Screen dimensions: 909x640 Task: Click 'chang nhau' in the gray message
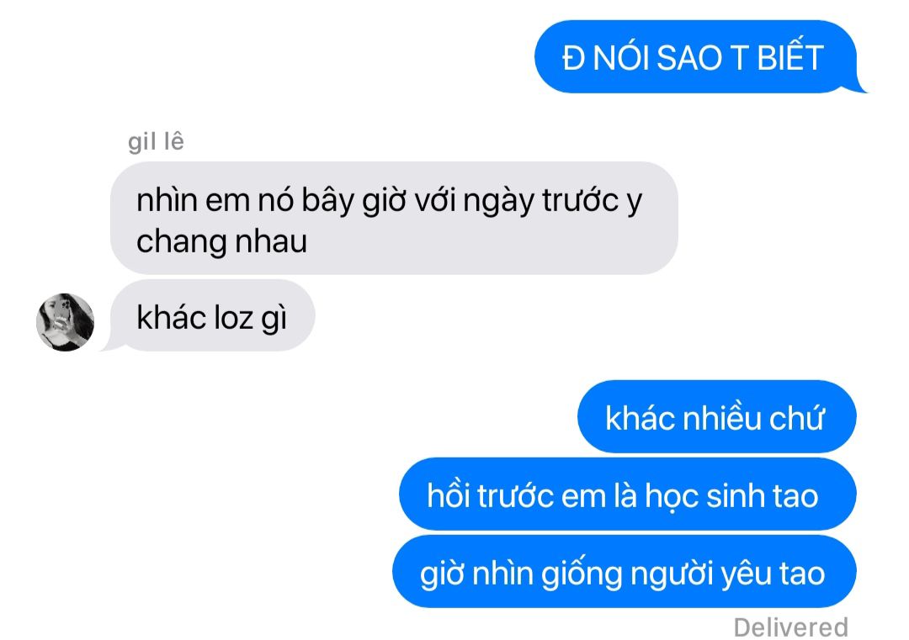tap(221, 241)
